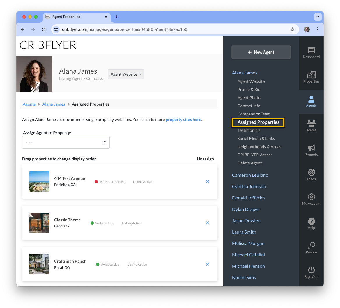Select agent Cynthia Johnson
Image resolution: width=340 pixels, height=308 pixels.
coord(249,187)
